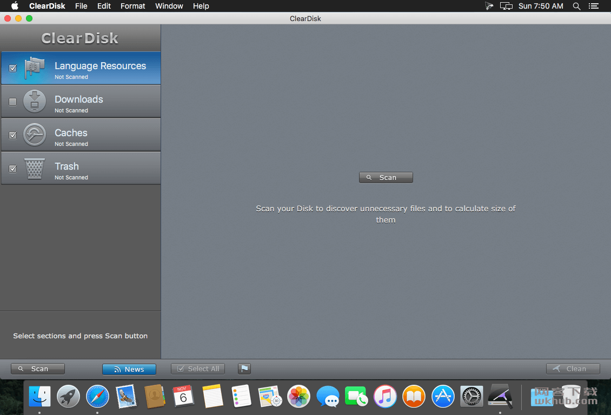This screenshot has width=611, height=415.
Task: Select the Caches gauge icon
Action: [x=34, y=135]
